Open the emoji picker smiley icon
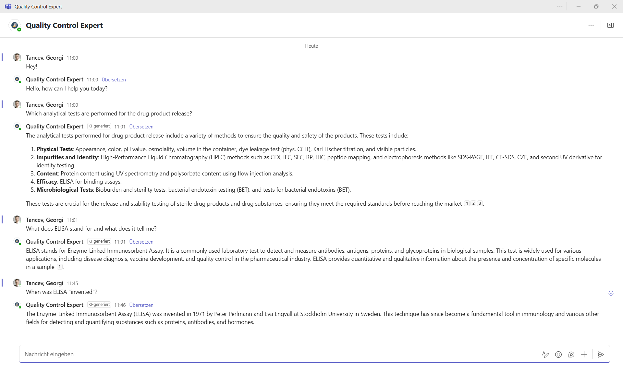Screen dimensions: 623x373 click(x=558, y=355)
